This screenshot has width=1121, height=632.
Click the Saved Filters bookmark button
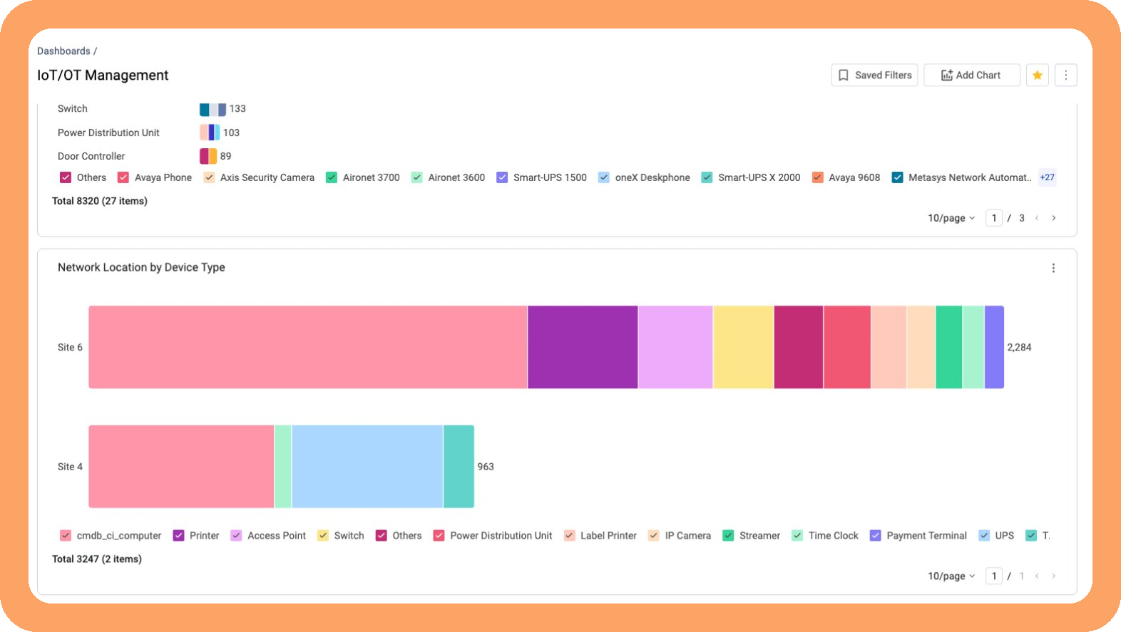pyautogui.click(x=874, y=75)
